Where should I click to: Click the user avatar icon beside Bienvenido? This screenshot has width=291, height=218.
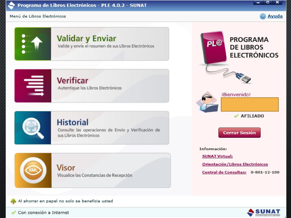click(207, 102)
